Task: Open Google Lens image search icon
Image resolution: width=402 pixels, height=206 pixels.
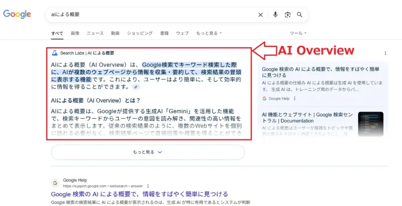Action: (x=288, y=15)
